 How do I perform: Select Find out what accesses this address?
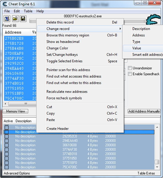80,76
